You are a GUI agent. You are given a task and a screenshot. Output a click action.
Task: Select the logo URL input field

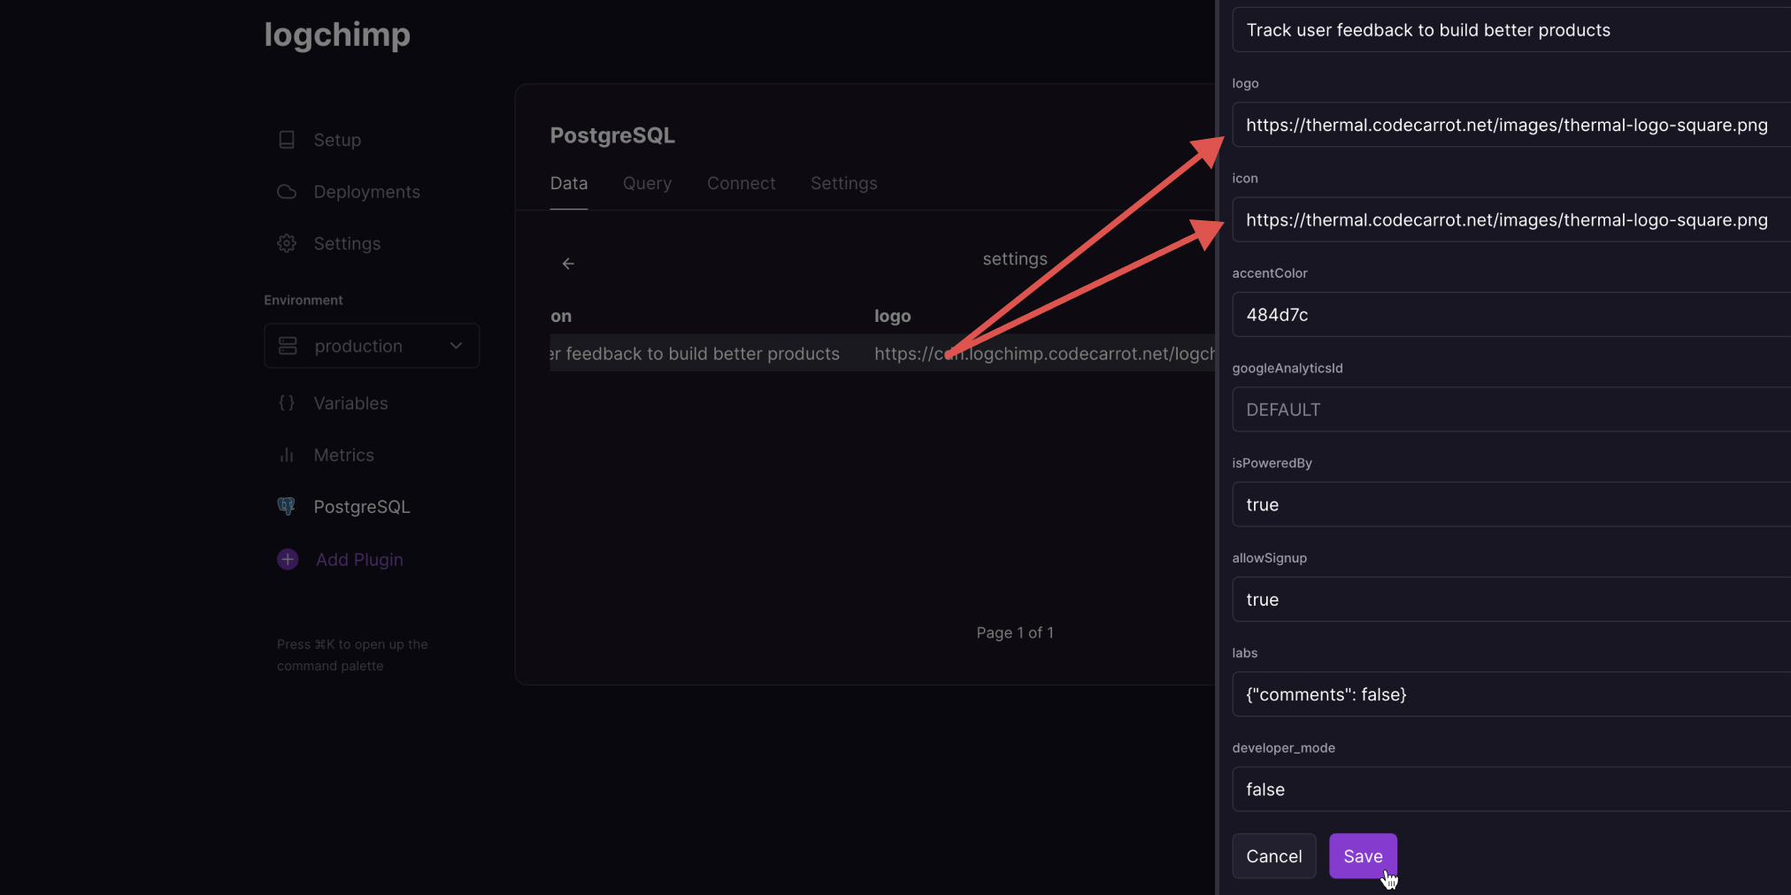click(1507, 125)
